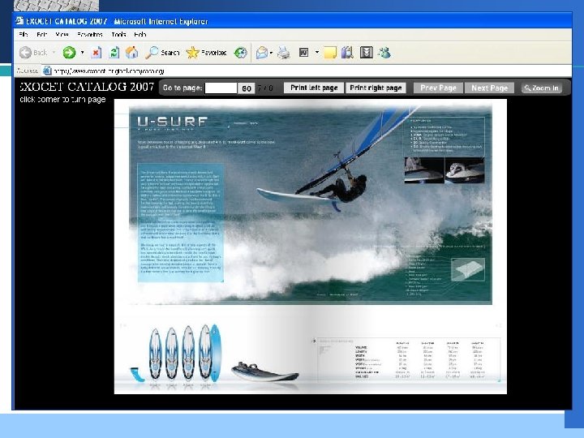Image resolution: width=584 pixels, height=438 pixels.
Task: Click Print left page button
Action: click(314, 88)
